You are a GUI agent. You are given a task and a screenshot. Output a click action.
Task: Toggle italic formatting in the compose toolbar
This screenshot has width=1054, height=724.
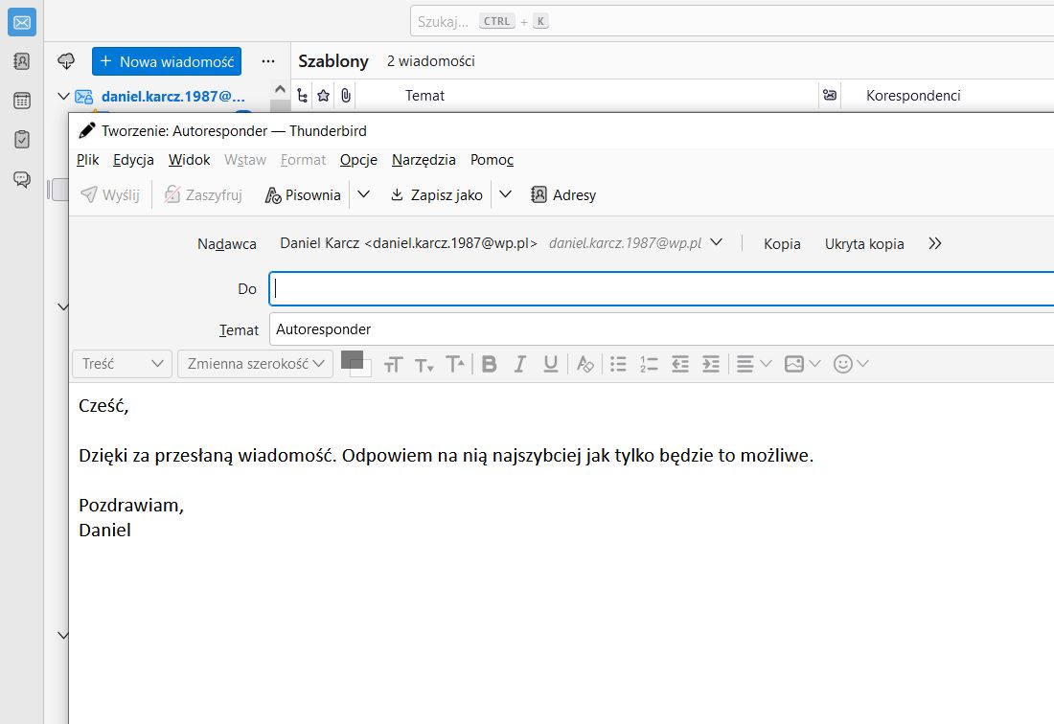(x=519, y=364)
